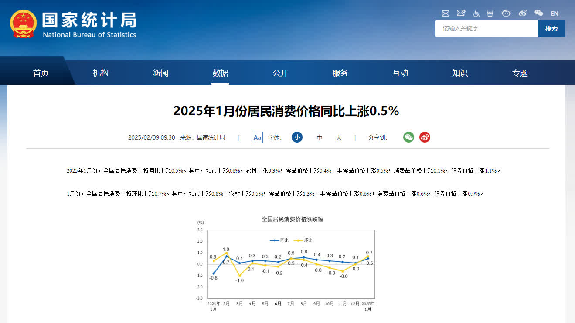
Task: Go to the 首页 home tab
Action: click(41, 73)
